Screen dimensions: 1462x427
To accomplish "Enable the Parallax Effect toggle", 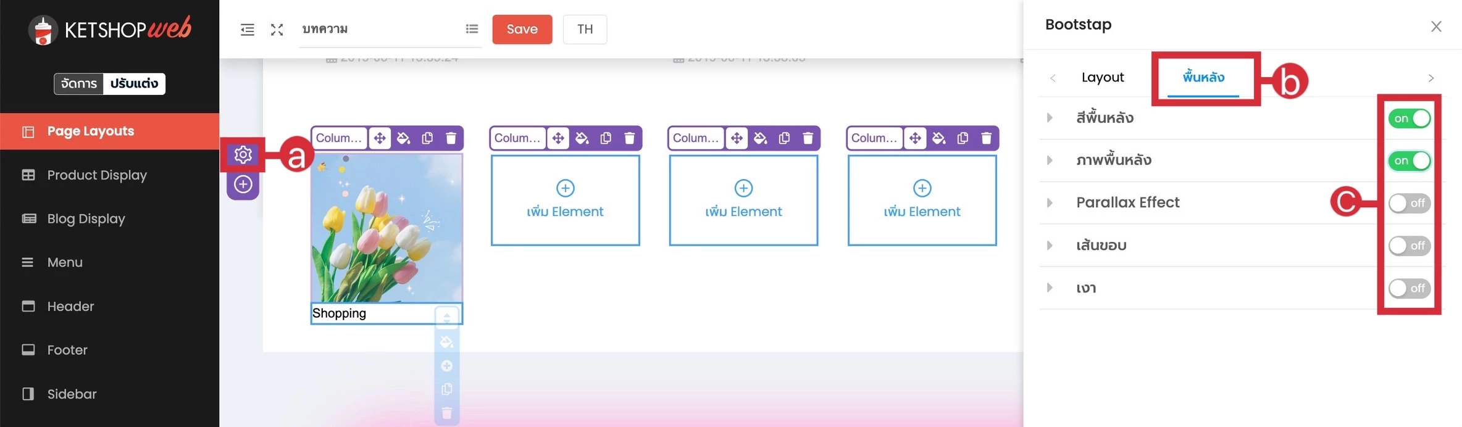I will coord(1409,203).
